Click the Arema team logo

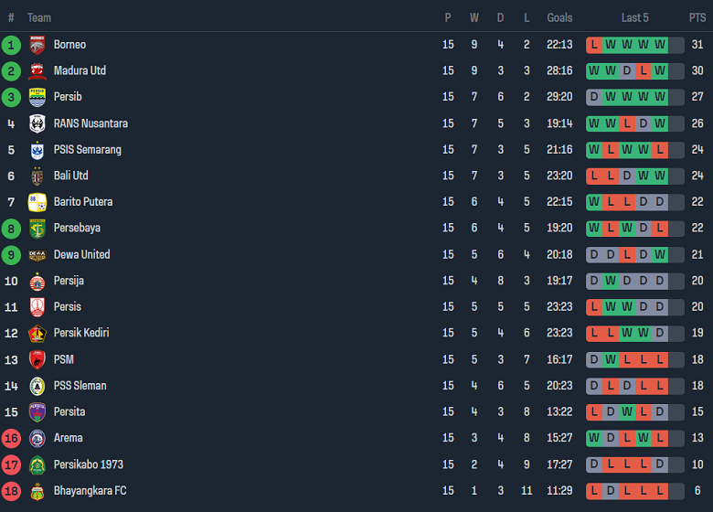click(37, 438)
